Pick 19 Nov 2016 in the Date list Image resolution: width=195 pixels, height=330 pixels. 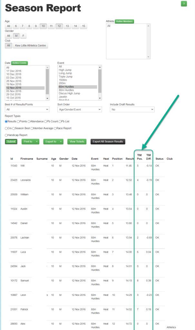[x=14, y=84]
